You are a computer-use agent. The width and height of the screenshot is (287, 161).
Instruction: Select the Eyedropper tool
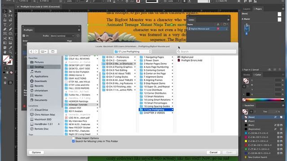[x=10, y=48]
